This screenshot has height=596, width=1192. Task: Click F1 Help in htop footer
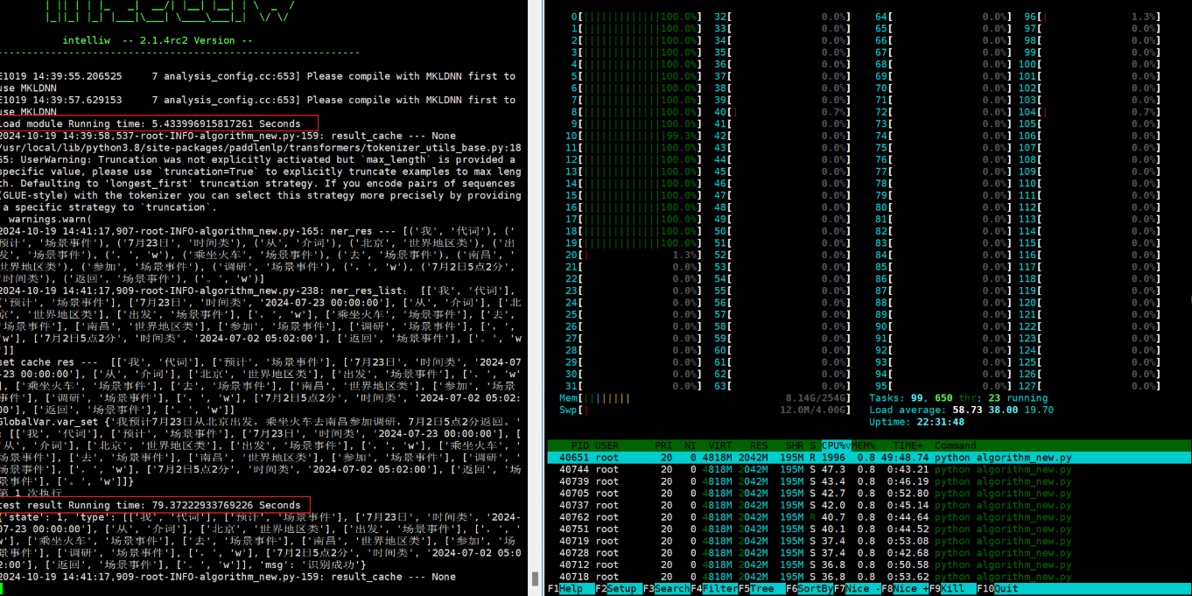571,589
